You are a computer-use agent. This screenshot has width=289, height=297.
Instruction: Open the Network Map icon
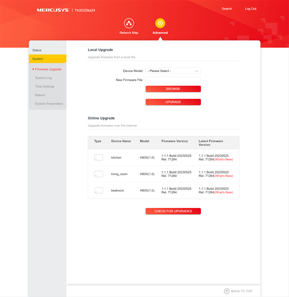pyautogui.click(x=129, y=23)
